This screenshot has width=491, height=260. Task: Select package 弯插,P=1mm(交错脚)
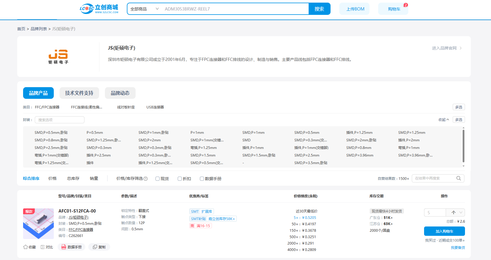51,155
